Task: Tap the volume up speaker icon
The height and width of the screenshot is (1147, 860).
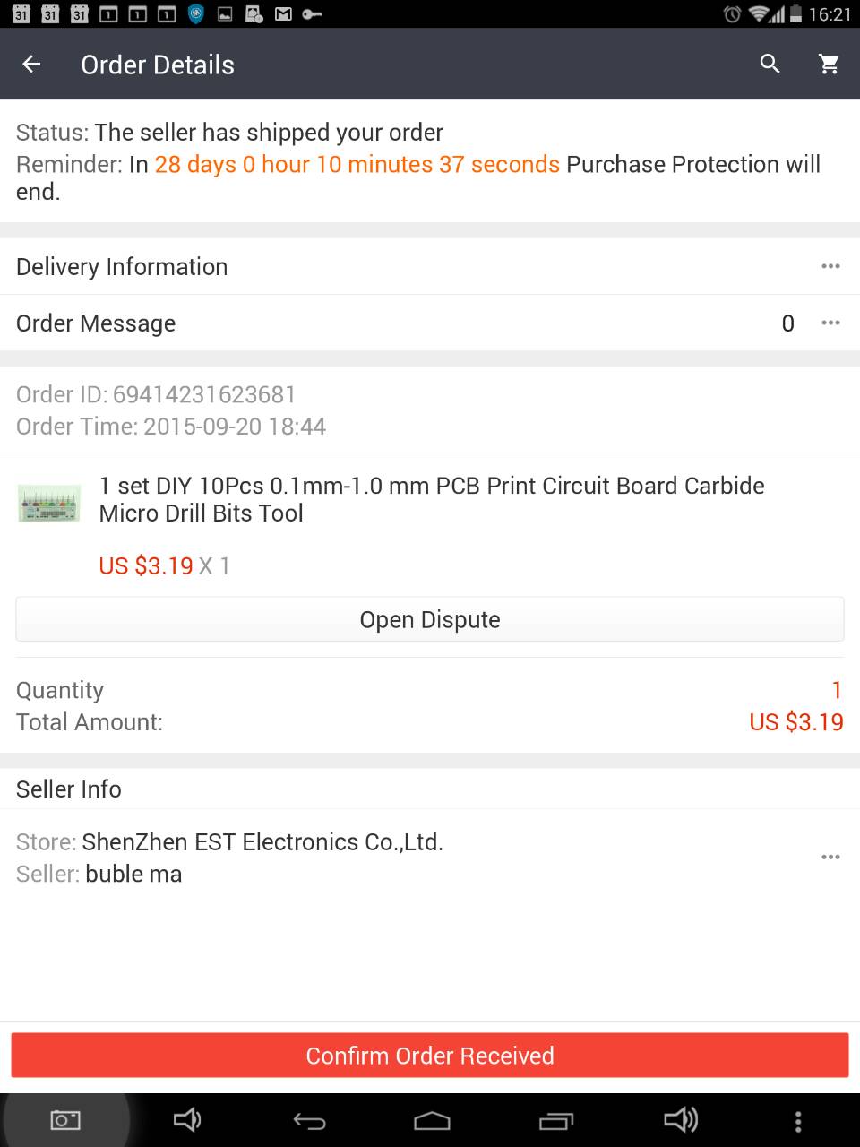Action: point(681,1119)
